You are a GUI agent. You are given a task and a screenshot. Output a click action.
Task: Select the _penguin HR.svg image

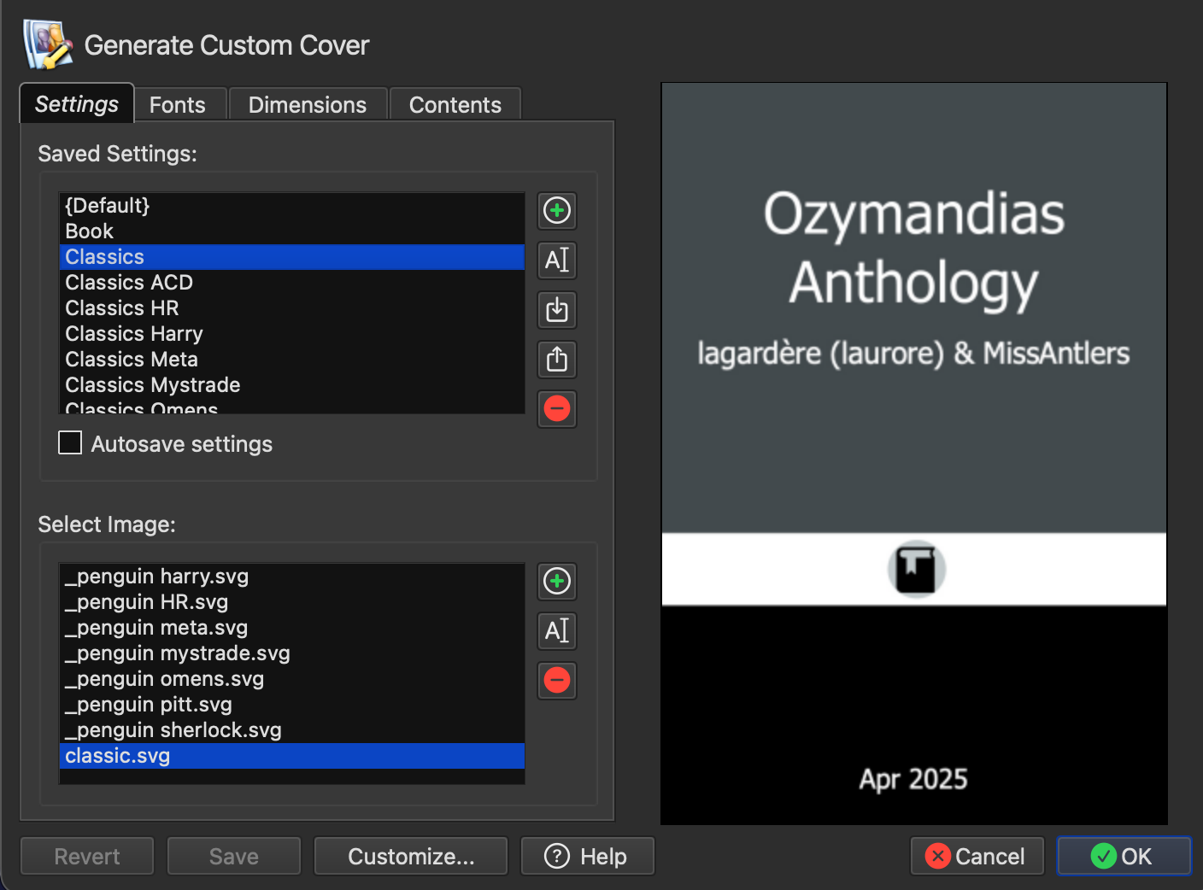[x=292, y=602]
